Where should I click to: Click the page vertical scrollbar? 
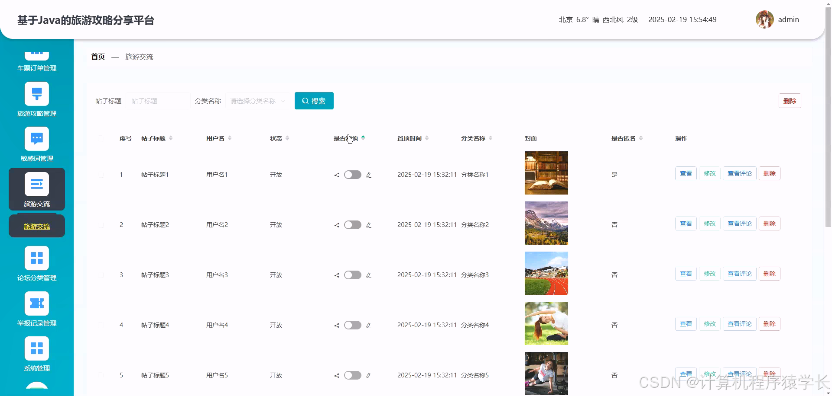point(828,117)
